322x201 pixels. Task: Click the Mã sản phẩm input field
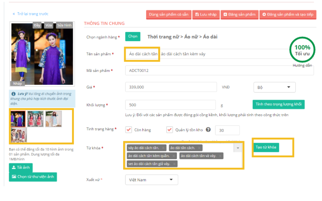[x=219, y=70]
